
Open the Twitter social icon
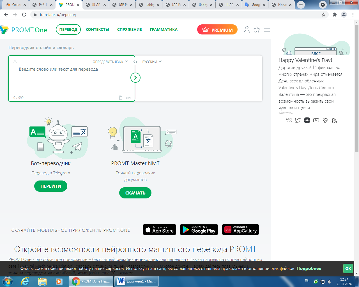point(298,120)
